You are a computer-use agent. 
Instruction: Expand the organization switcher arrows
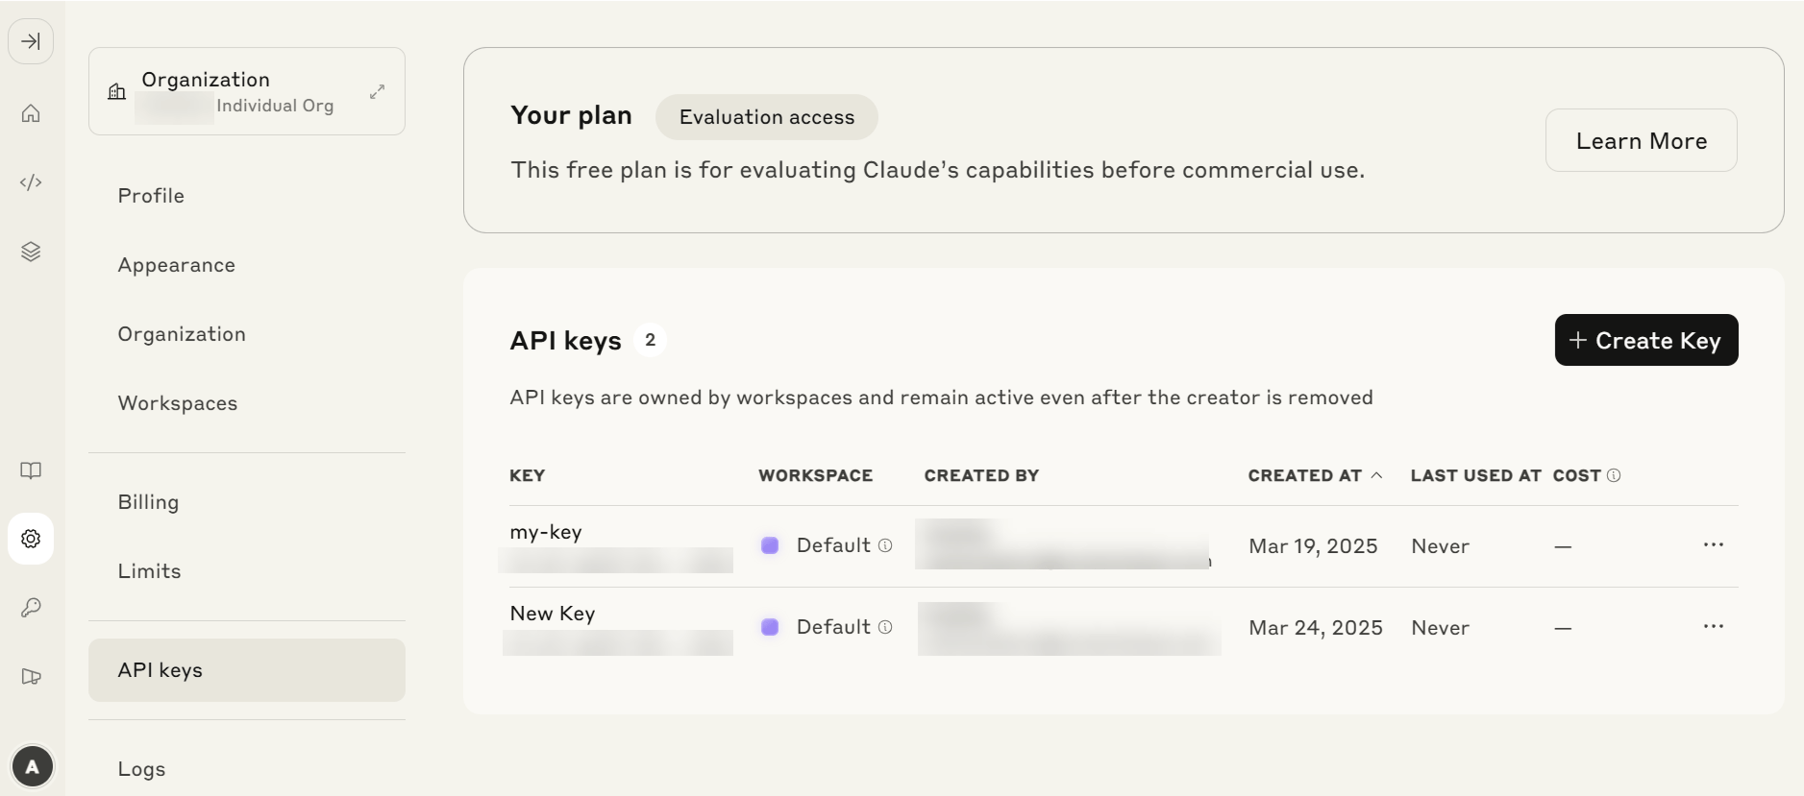(x=377, y=92)
